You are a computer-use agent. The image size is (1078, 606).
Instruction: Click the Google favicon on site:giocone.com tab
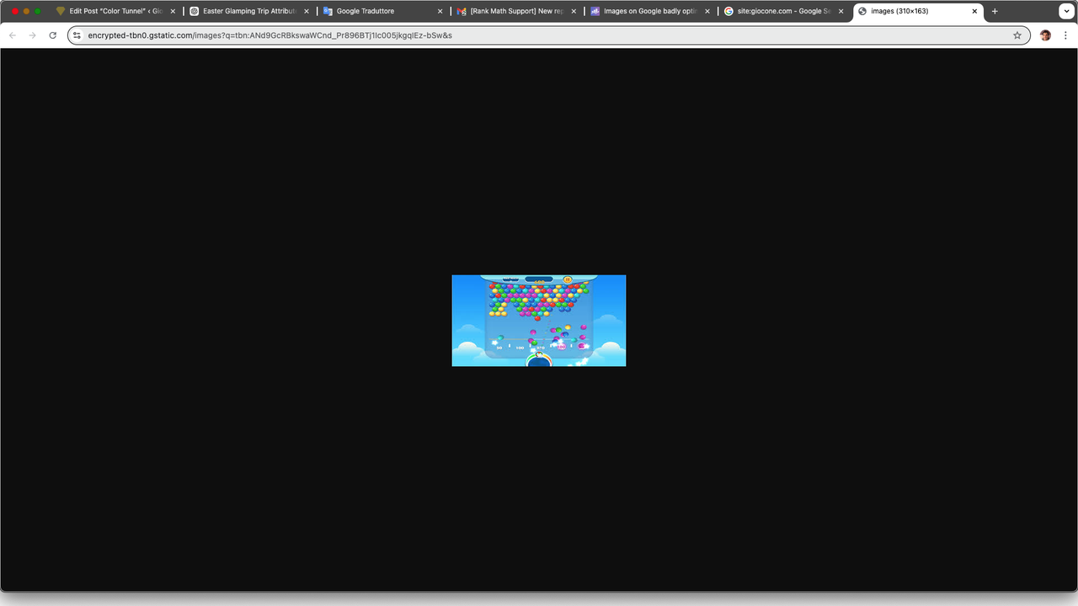728,11
